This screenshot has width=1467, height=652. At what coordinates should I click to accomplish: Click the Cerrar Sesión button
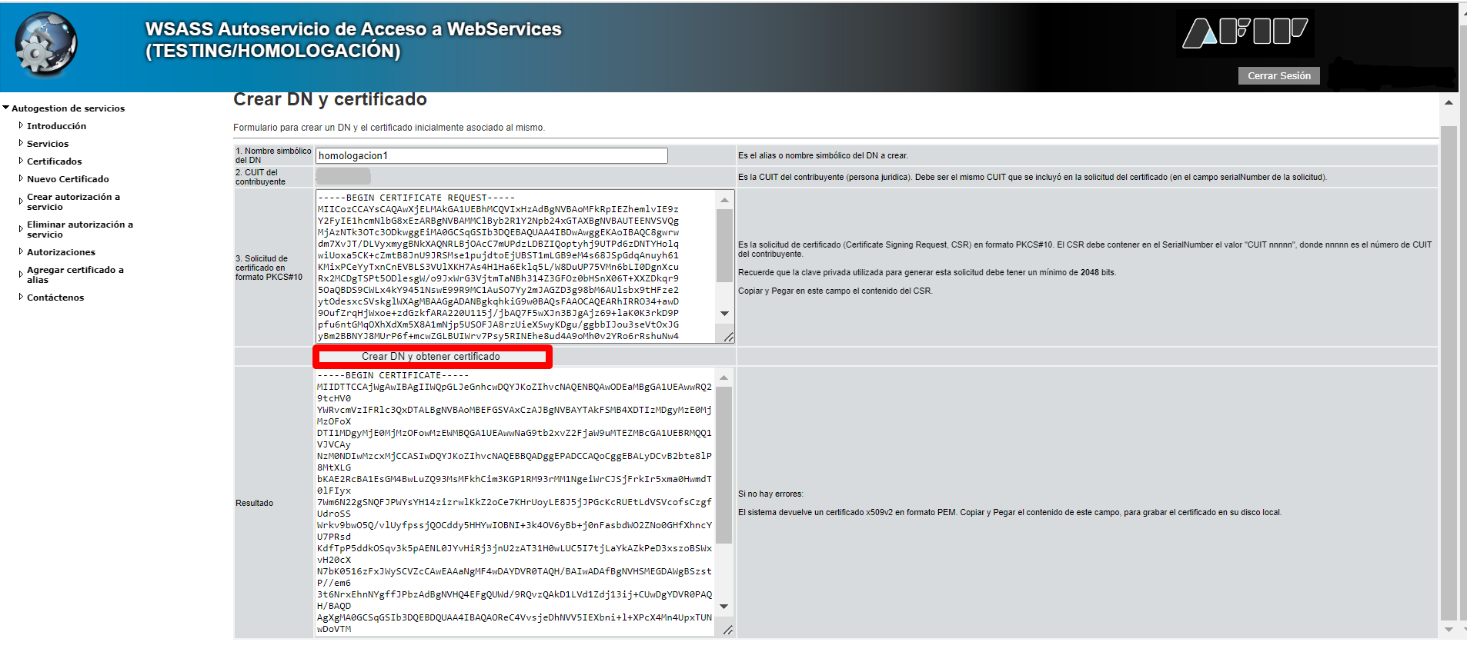1278,75
